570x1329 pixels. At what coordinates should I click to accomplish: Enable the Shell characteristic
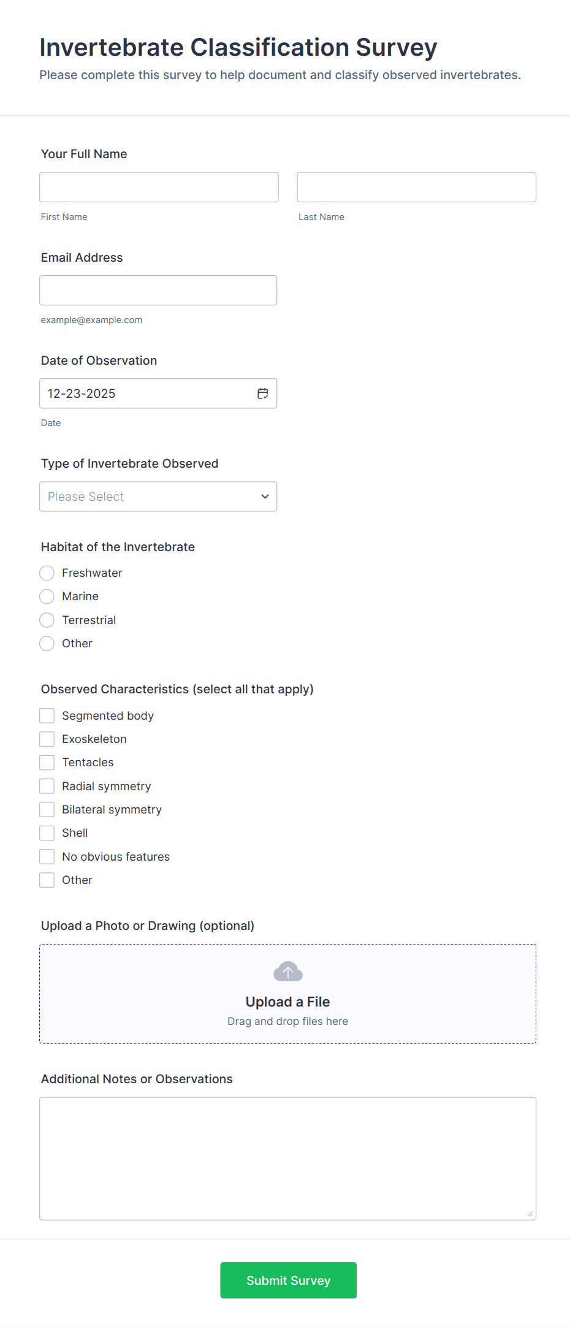47,832
